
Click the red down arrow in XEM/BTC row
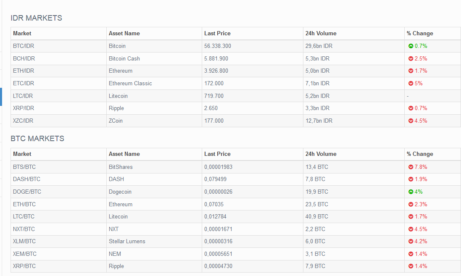pos(411,254)
